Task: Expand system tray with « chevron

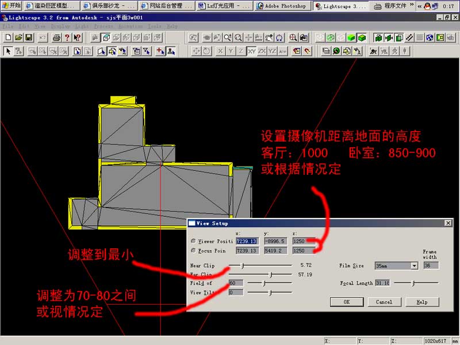Action: coord(420,6)
